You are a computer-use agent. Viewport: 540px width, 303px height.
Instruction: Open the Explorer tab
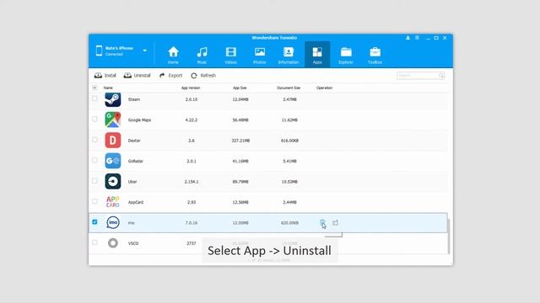coord(346,55)
